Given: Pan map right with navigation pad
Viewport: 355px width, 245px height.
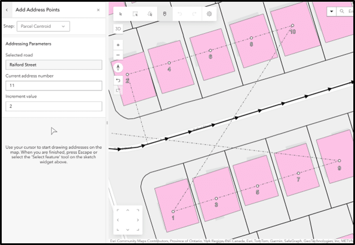Looking at the screenshot, I should tap(137, 220).
